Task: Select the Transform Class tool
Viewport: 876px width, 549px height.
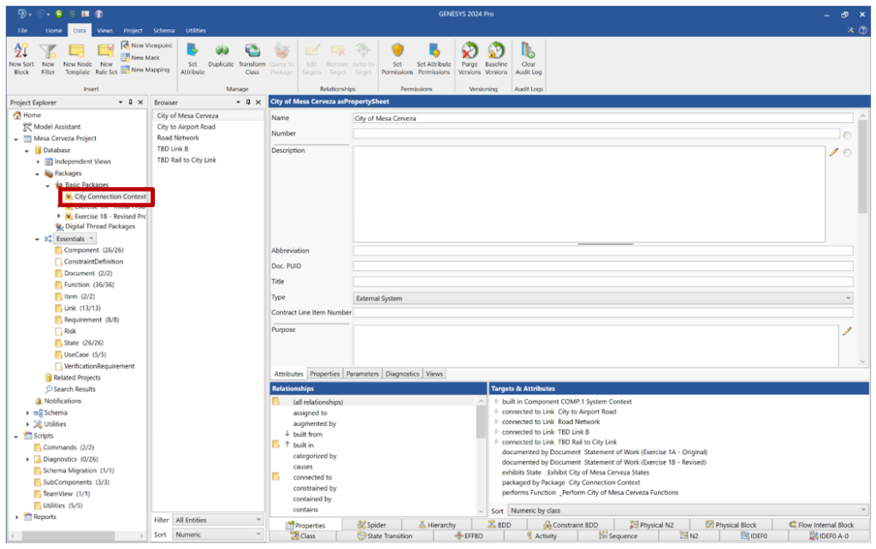Action: pos(252,58)
